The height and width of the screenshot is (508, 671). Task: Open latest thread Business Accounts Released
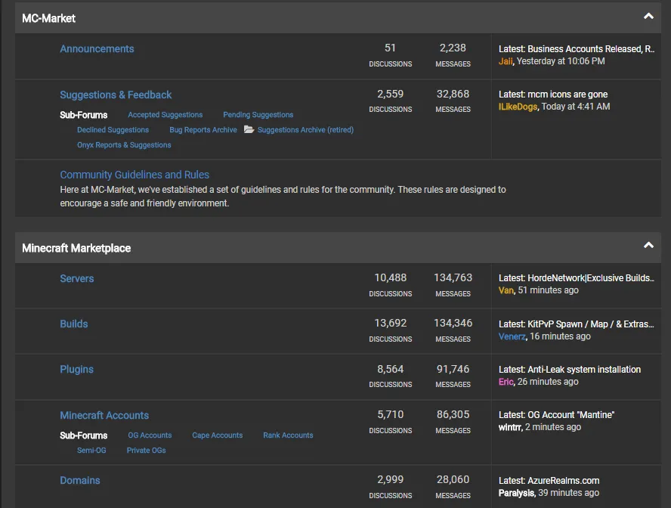click(591, 49)
